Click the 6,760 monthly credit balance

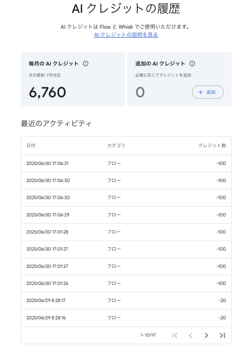(x=47, y=92)
